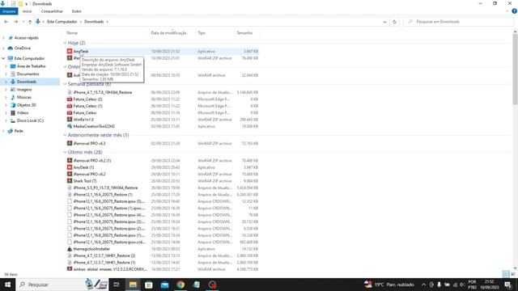Select WinRa1n1.0 archive icon

click(x=70, y=120)
